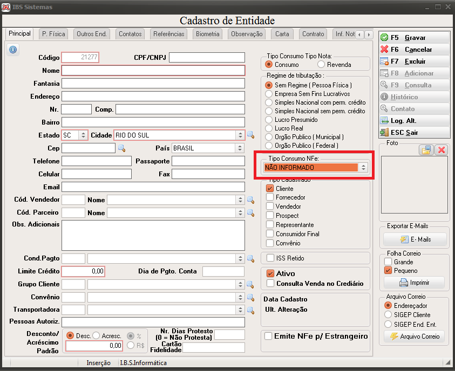This screenshot has width=455, height=371.
Task: Switch to the P. Física tab
Action: point(53,34)
